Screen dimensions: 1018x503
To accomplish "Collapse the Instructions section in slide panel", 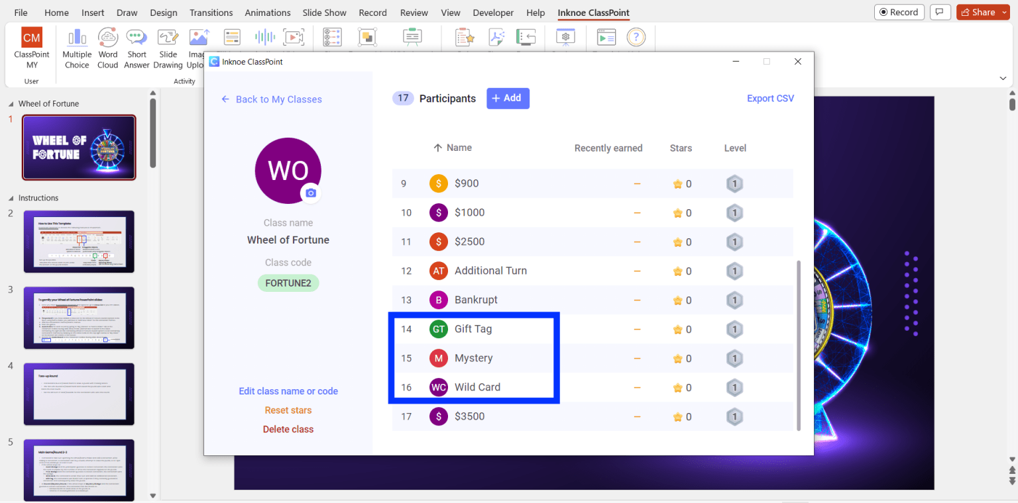I will [x=11, y=198].
